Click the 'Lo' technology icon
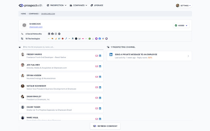This screenshot has height=131, width=210. coord(79,39)
